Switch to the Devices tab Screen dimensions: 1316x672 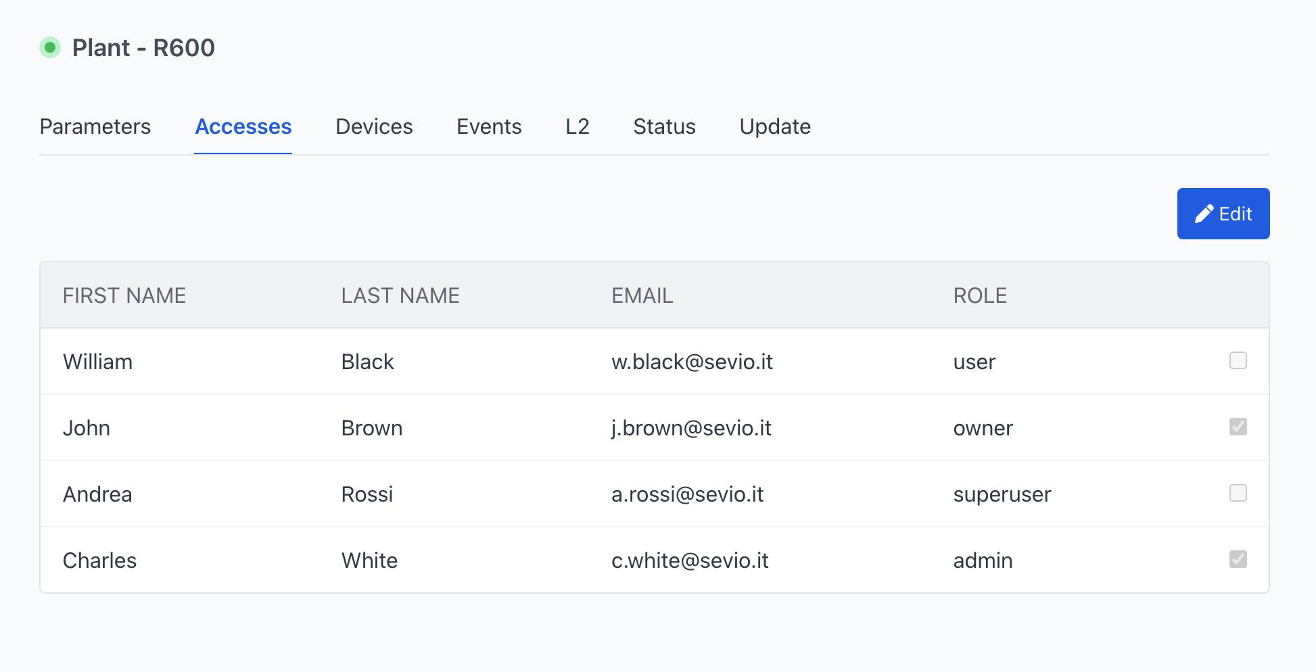[374, 126]
